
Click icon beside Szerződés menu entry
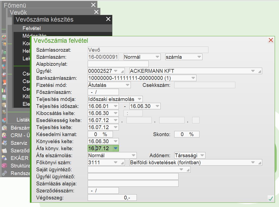pos(4,150)
